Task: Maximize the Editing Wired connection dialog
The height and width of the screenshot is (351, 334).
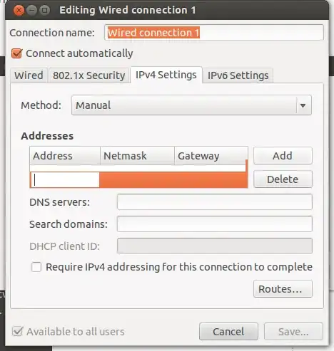Action: (44, 10)
